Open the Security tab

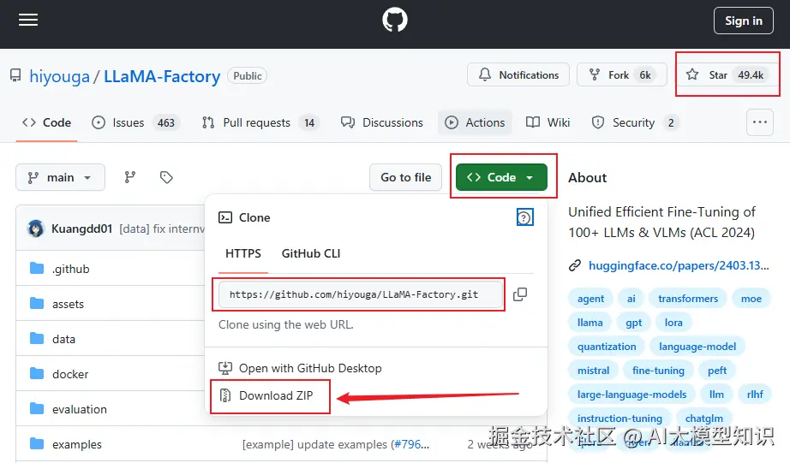click(x=636, y=122)
